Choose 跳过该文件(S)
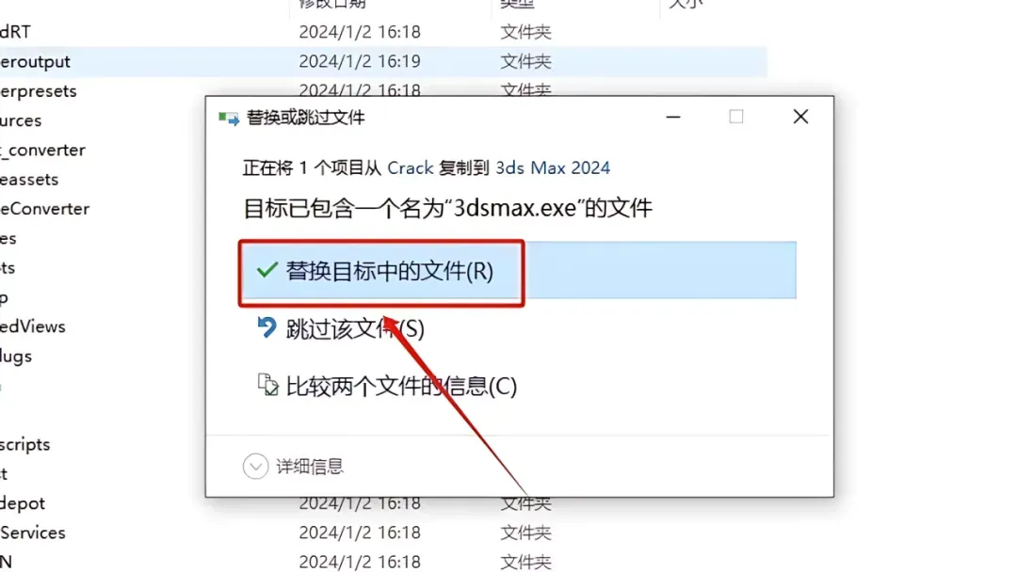 coord(355,328)
